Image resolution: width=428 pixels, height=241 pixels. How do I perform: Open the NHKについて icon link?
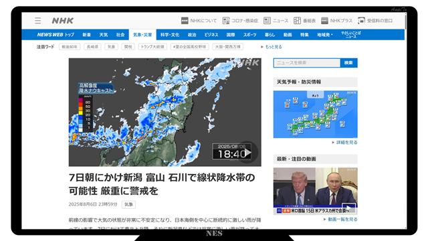[185, 21]
